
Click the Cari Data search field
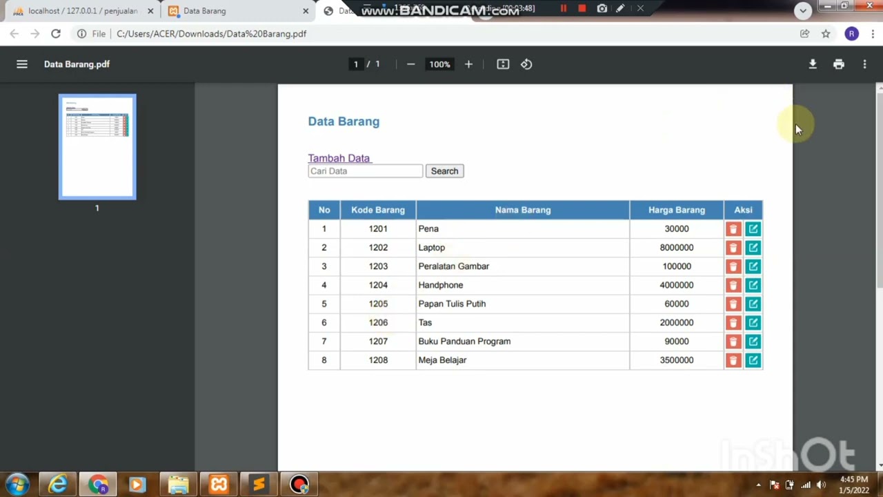click(x=365, y=171)
